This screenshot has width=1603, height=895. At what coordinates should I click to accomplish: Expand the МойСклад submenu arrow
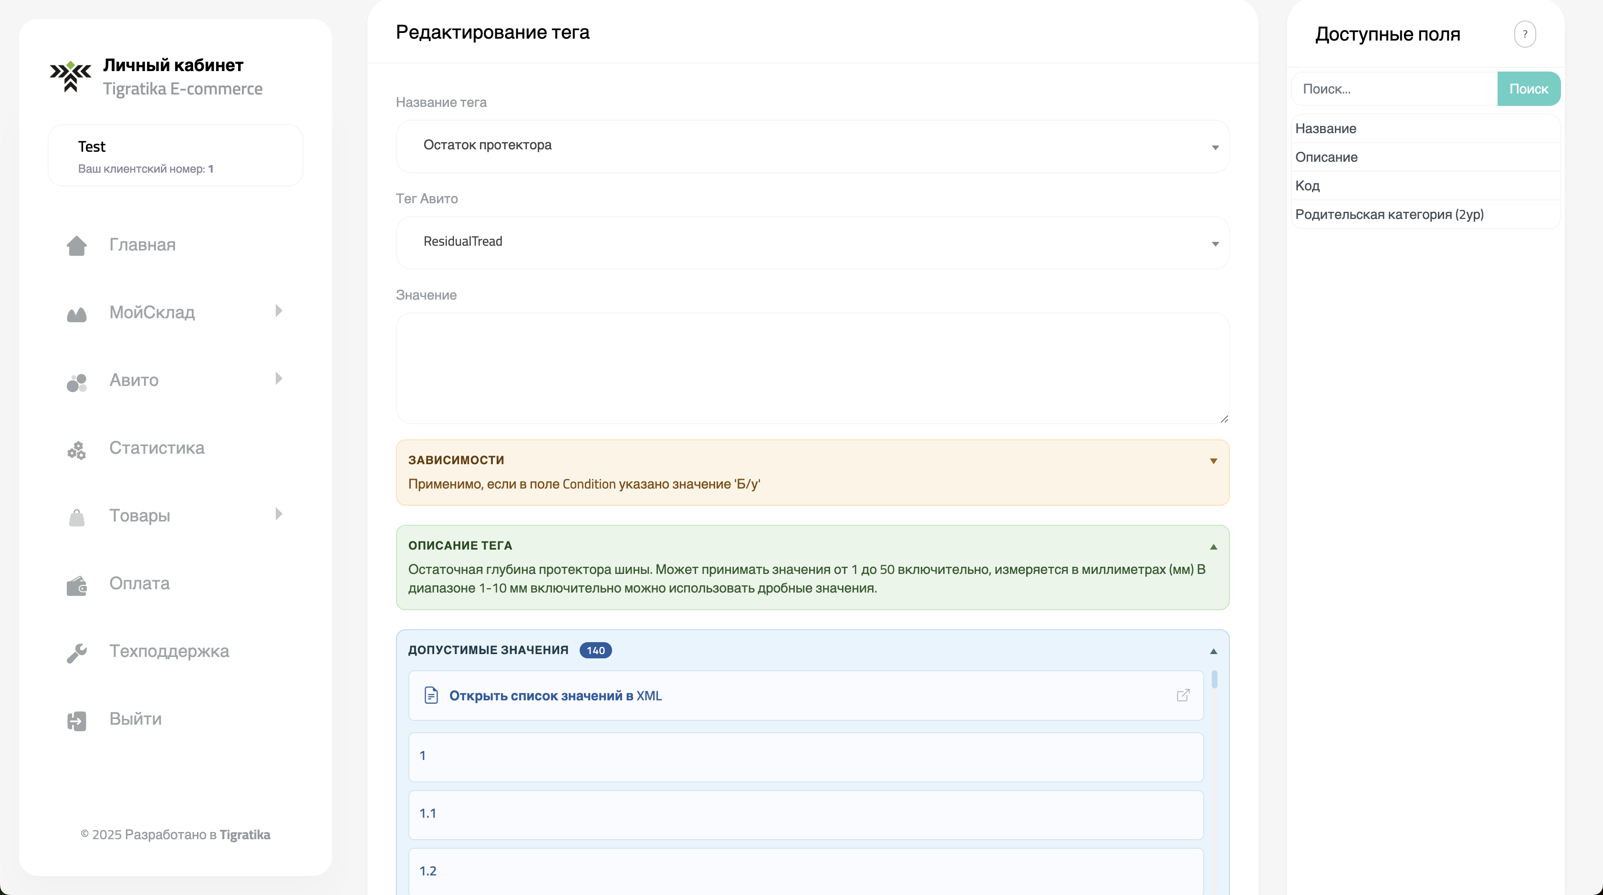(279, 311)
